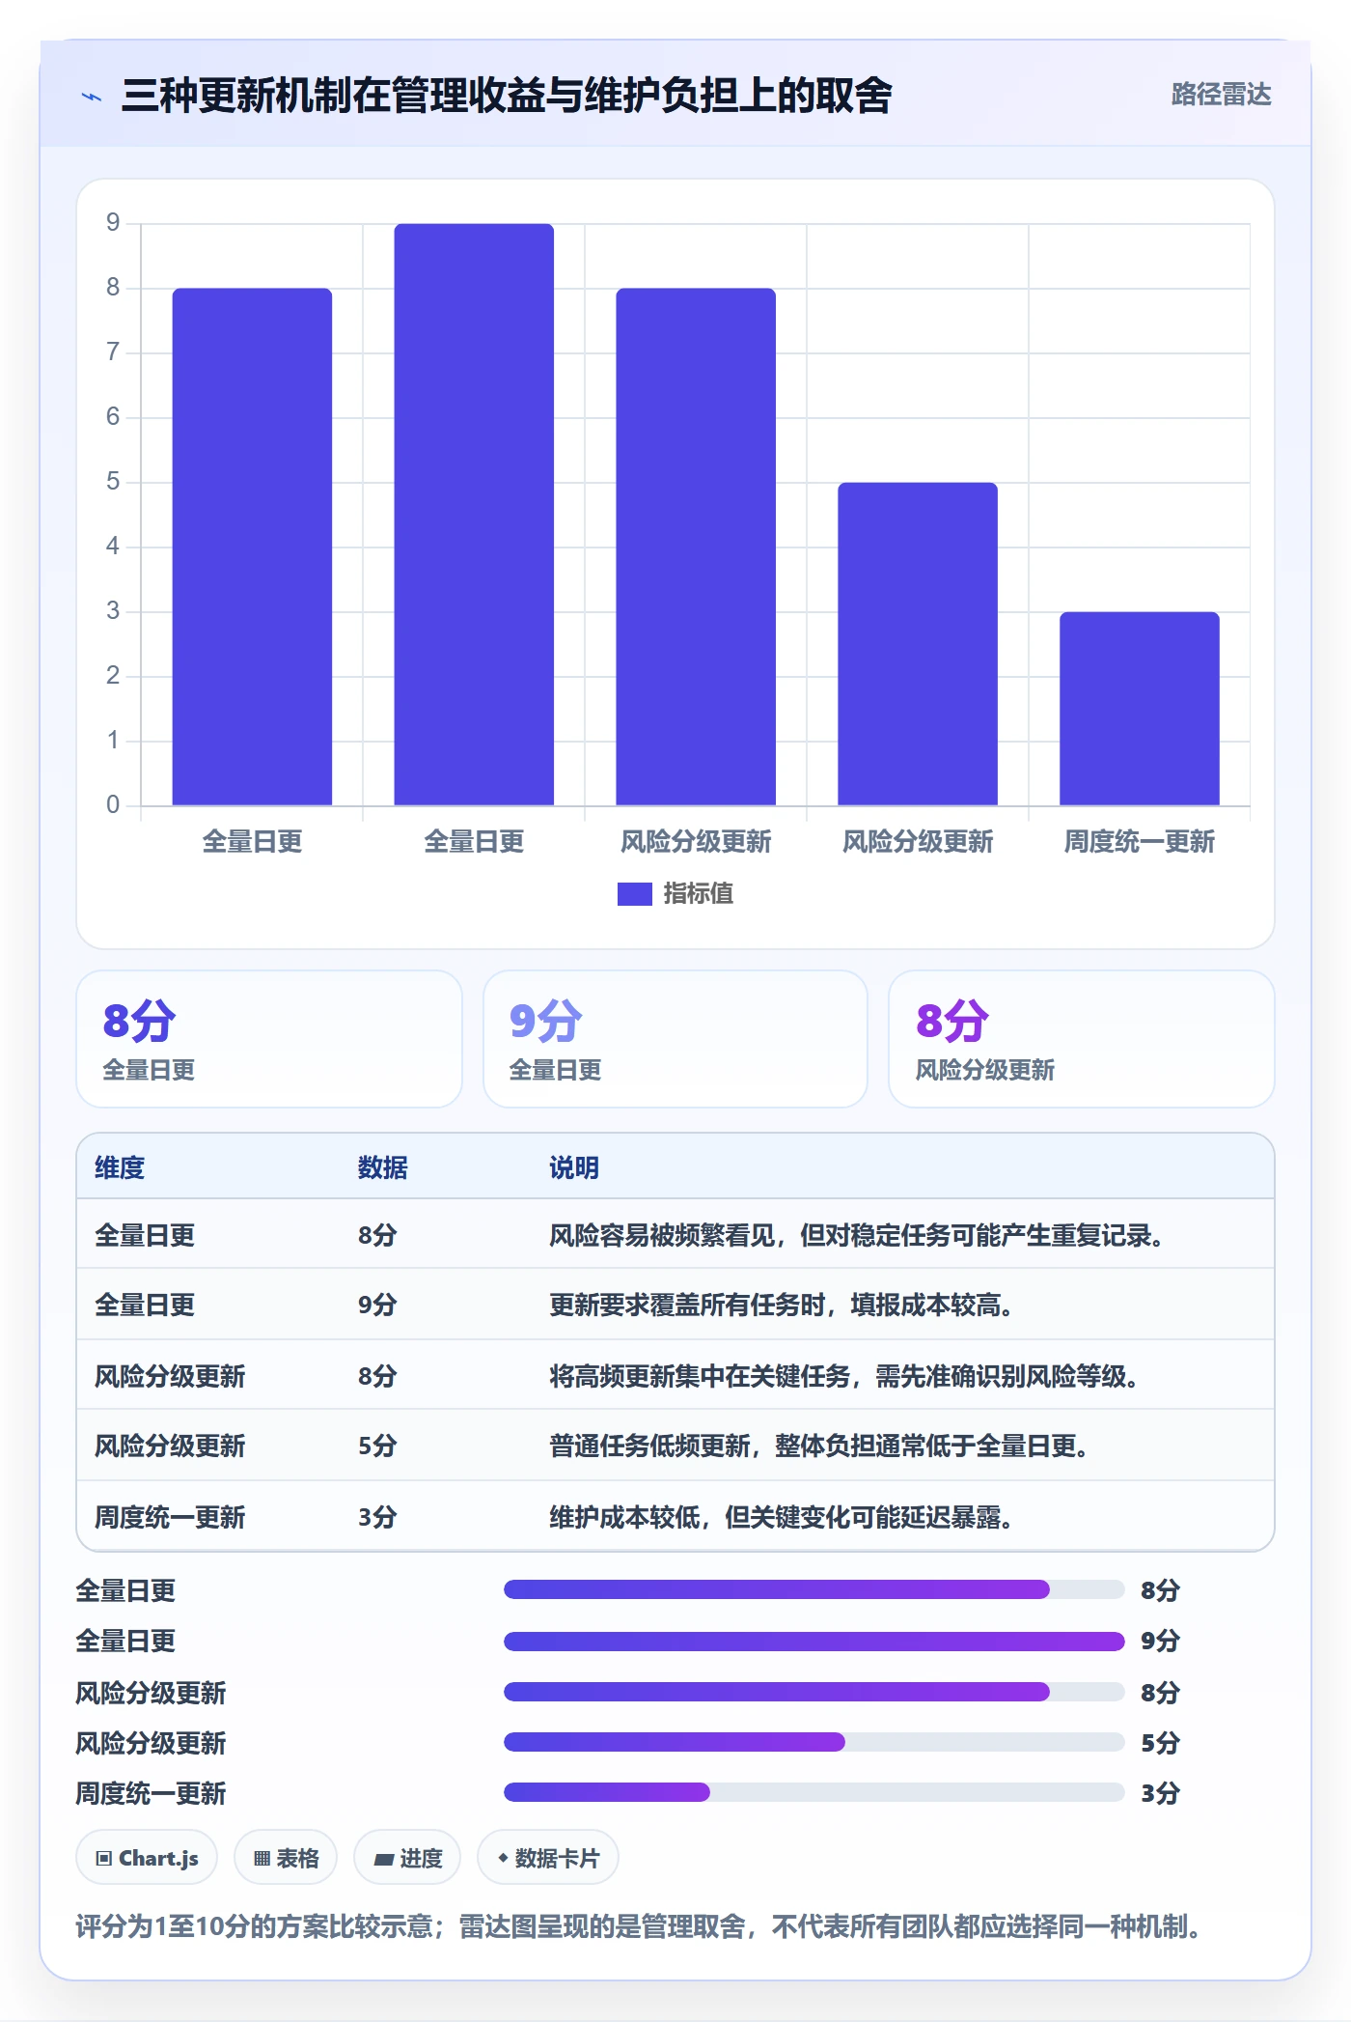Click the chart bar reaching 5
1351x2022 pixels.
[x=918, y=644]
